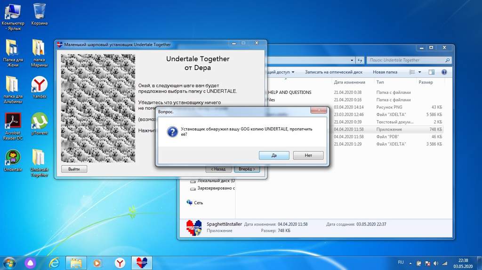This screenshot has height=270, width=482.
Task: Switch to the File Explorer taskbar button
Action: click(76, 263)
